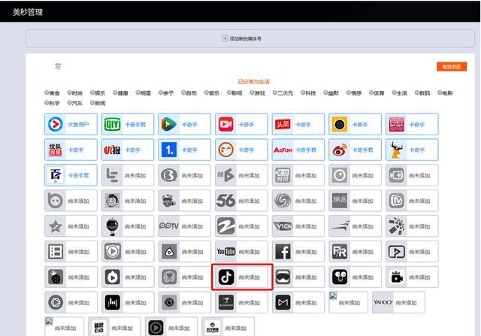Click the trash bin delete icon
This screenshot has height=336, width=481.
point(58,66)
